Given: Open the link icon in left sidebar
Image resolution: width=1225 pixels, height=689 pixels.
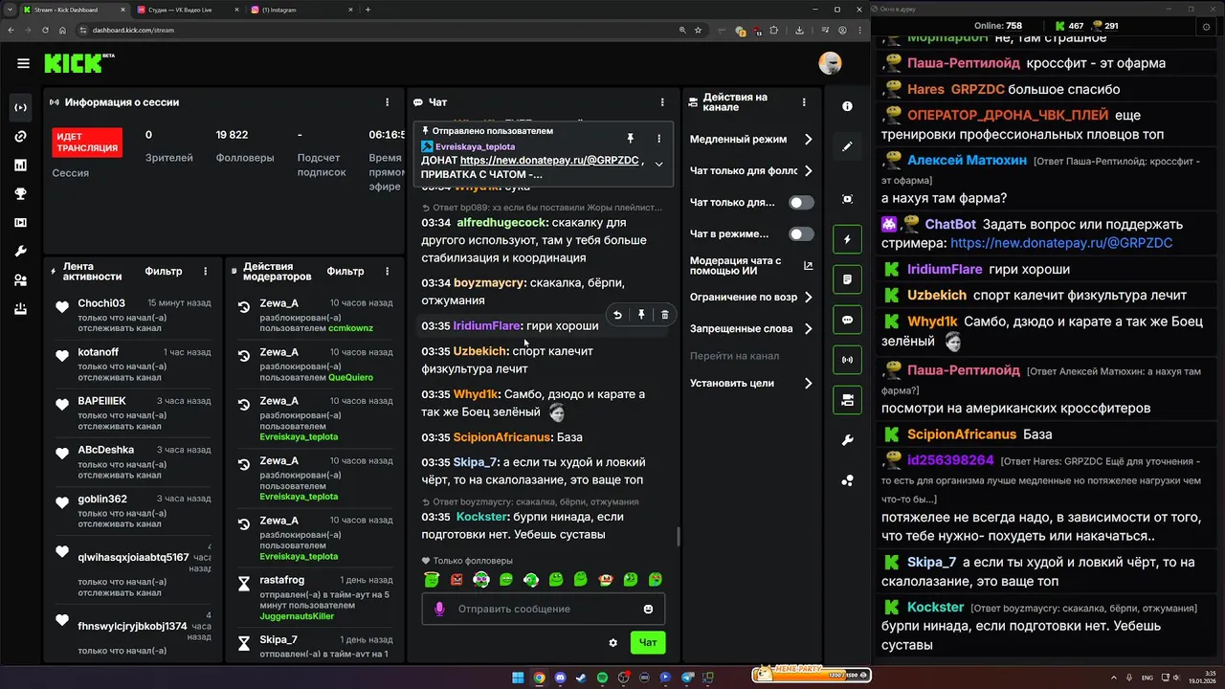Looking at the screenshot, I should point(20,136).
